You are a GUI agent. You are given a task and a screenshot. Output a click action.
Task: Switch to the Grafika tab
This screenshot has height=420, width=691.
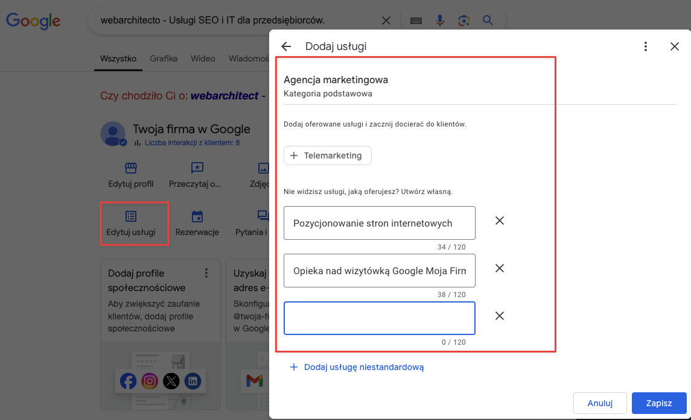[x=164, y=58]
